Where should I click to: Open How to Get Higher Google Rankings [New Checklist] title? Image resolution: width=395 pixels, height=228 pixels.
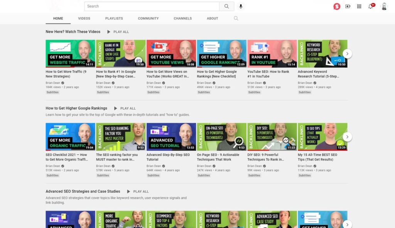point(217,74)
